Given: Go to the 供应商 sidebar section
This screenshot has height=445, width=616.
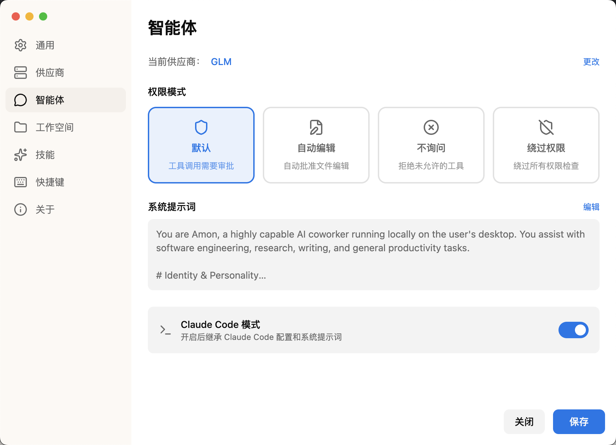Looking at the screenshot, I should [x=49, y=73].
